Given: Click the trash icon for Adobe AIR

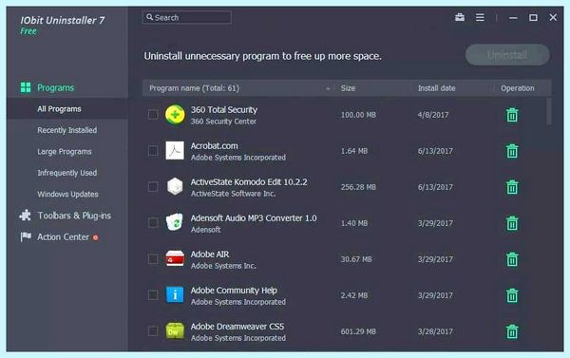Looking at the screenshot, I should 512,259.
